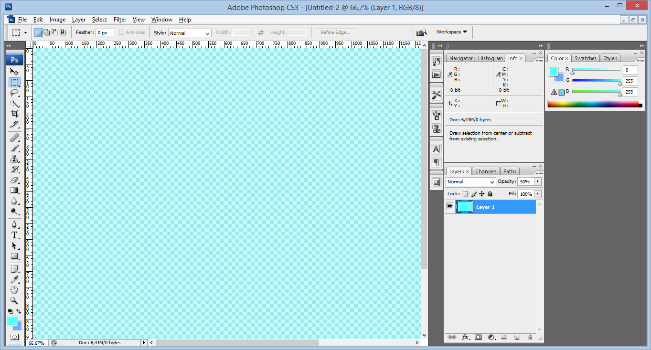Open the tool preset picker arrow
Screen dimensions: 651x350
[x=25, y=33]
